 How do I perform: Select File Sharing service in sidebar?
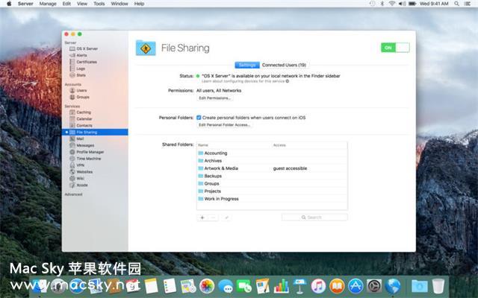click(x=95, y=133)
